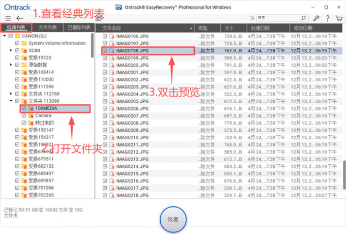Click the IMAG0200.JPG file icon
Viewport: 346px width, 236px height.
pyautogui.click(x=112, y=65)
